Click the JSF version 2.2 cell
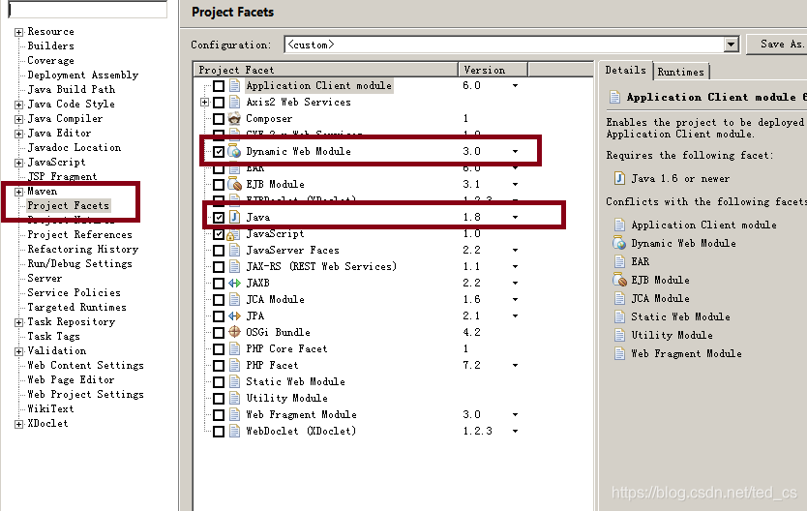 [x=471, y=250]
